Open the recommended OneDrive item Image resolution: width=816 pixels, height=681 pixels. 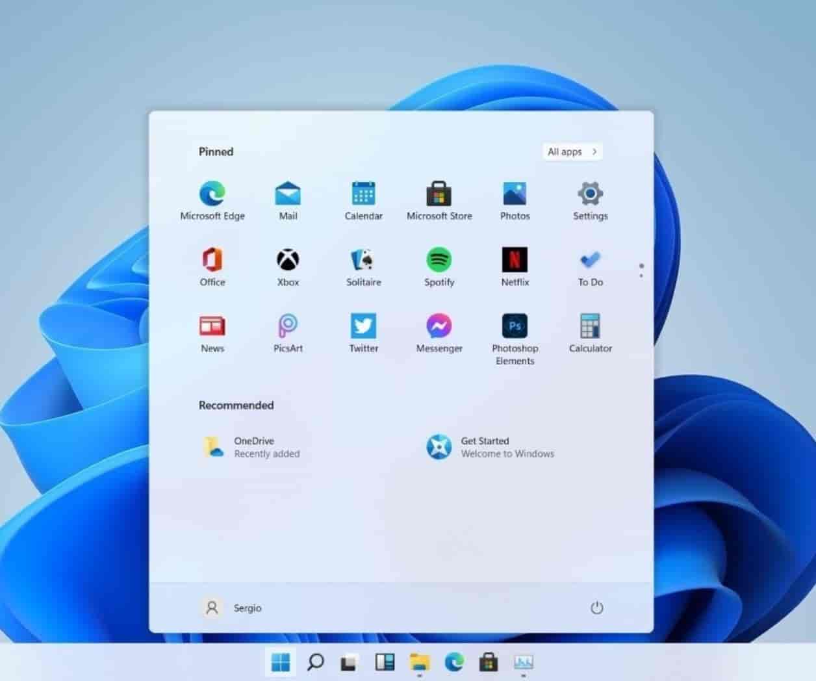251,447
